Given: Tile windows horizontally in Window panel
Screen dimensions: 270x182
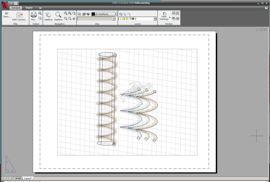Looking at the screenshot, I should pyautogui.click(x=174, y=13).
